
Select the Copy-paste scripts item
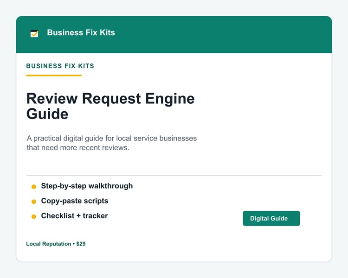(x=75, y=201)
